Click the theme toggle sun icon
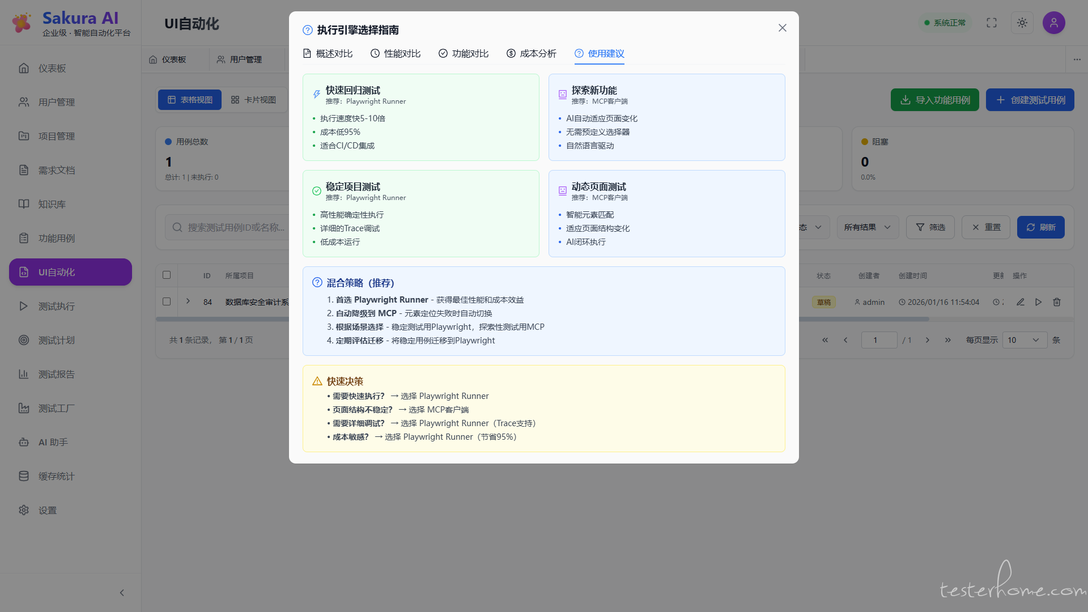This screenshot has width=1088, height=612. click(x=1022, y=23)
